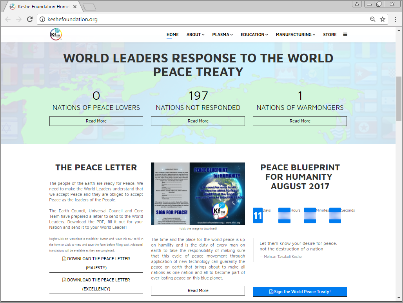
Task: Click '(click the image to download)' caption
Action: pyautogui.click(x=198, y=228)
